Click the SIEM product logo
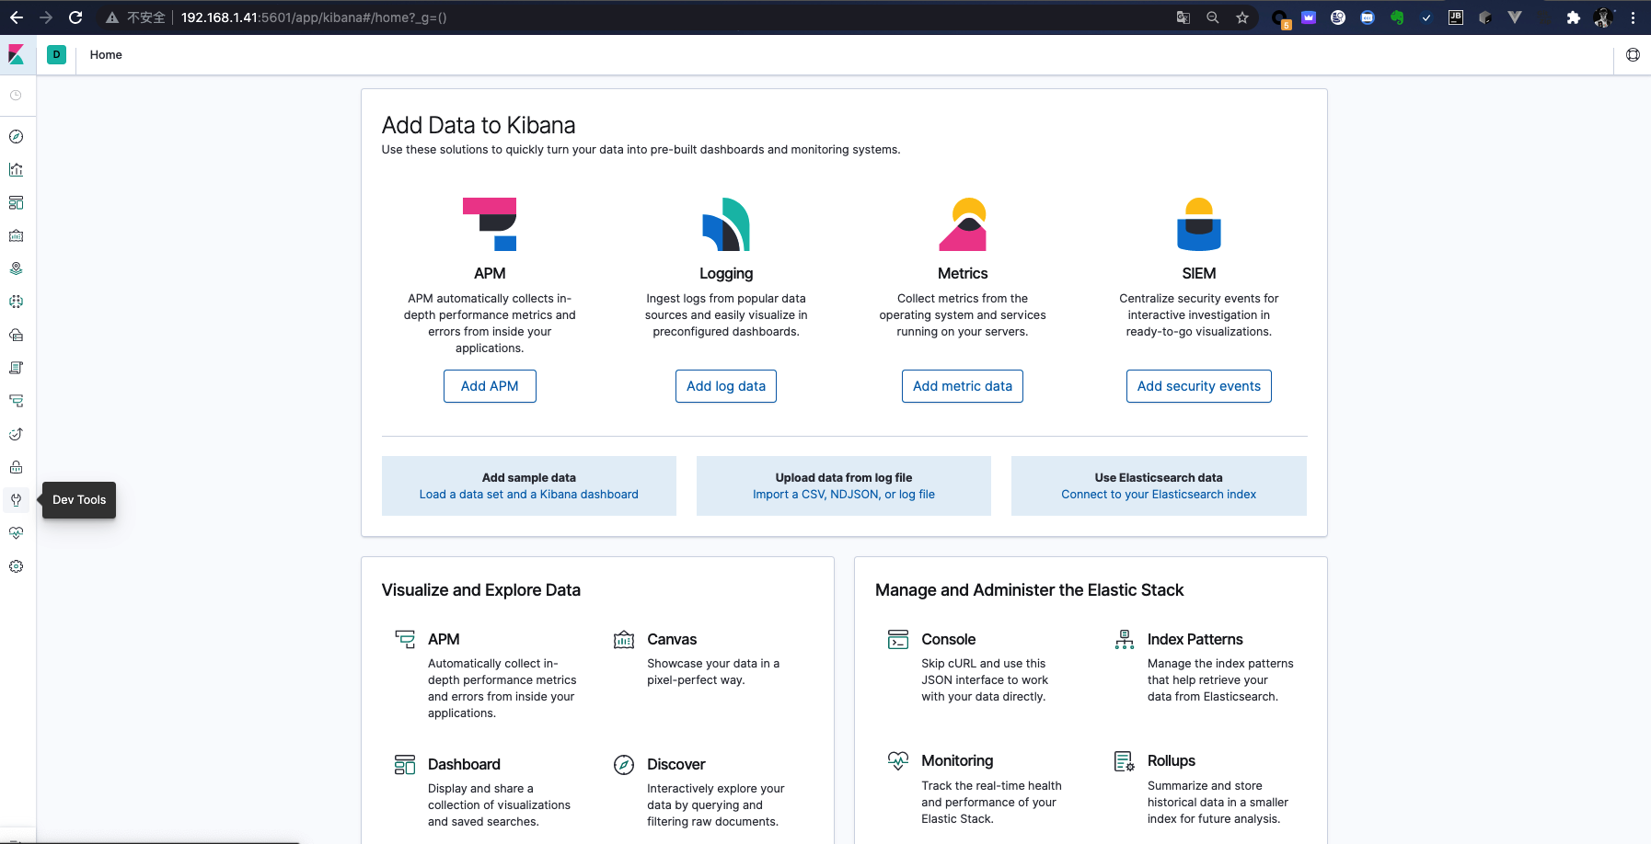Viewport: 1651px width, 844px height. (x=1199, y=224)
